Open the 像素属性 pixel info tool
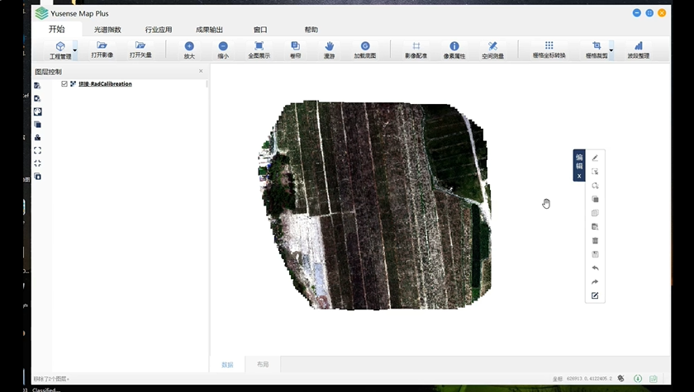 click(454, 49)
